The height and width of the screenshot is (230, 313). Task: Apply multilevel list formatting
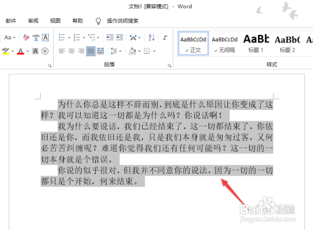(91, 37)
